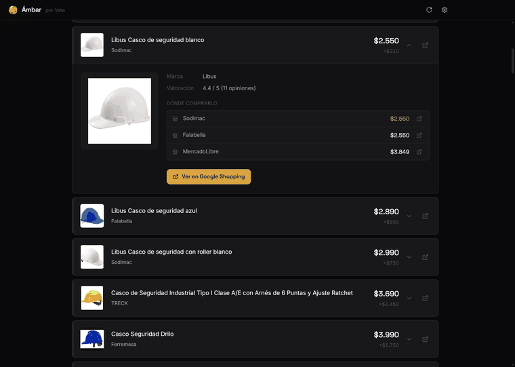Open external link for Libus Casco blanco

click(425, 45)
